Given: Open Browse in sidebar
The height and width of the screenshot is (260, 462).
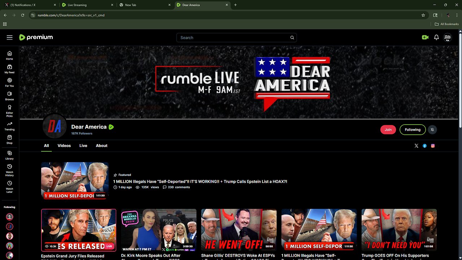Looking at the screenshot, I should point(9,96).
